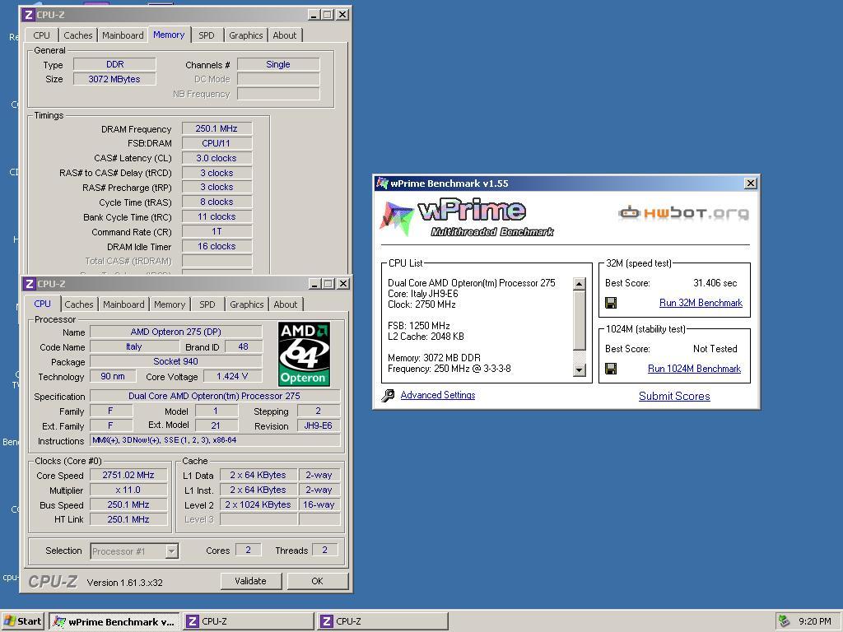This screenshot has width=843, height=632.
Task: Click the Not Tested 1024M score
Action: click(x=715, y=349)
